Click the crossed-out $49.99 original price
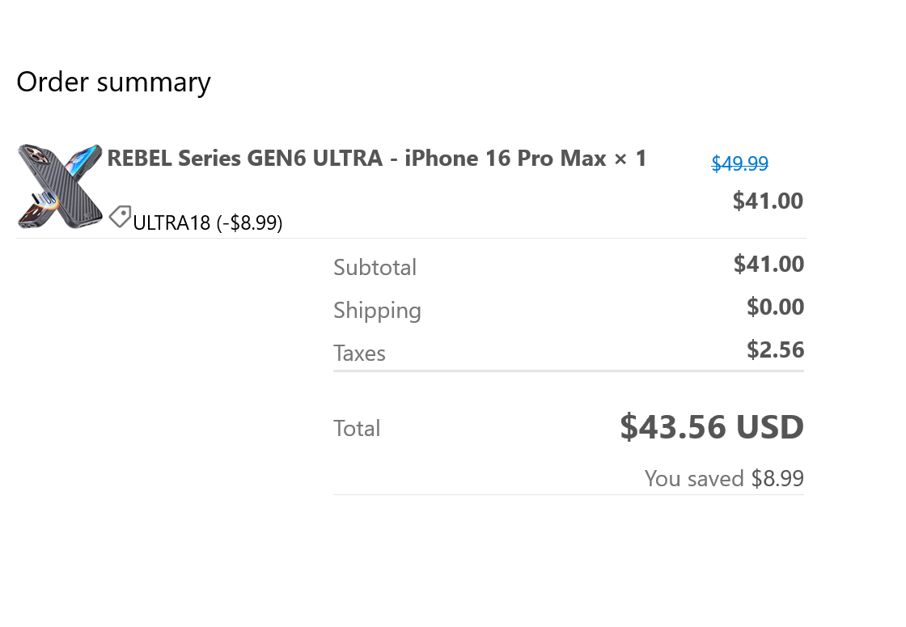 pyautogui.click(x=739, y=164)
